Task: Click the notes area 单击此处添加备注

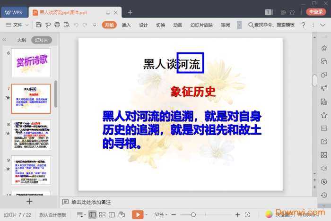Action: pyautogui.click(x=91, y=202)
